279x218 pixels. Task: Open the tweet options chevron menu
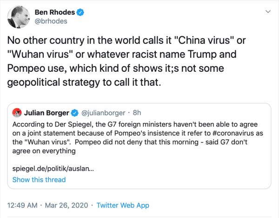tap(267, 11)
